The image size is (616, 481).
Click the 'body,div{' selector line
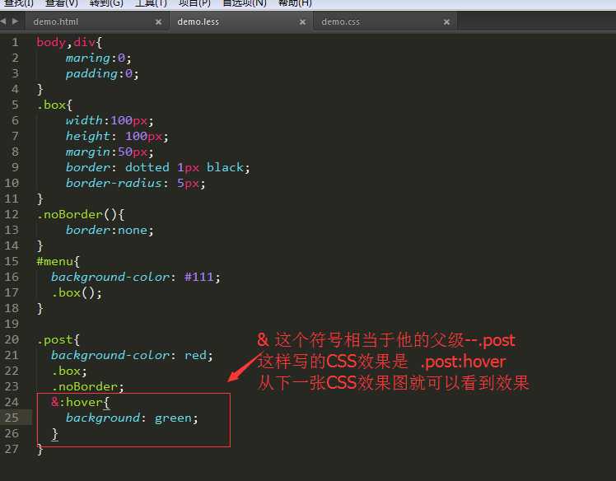pos(69,42)
